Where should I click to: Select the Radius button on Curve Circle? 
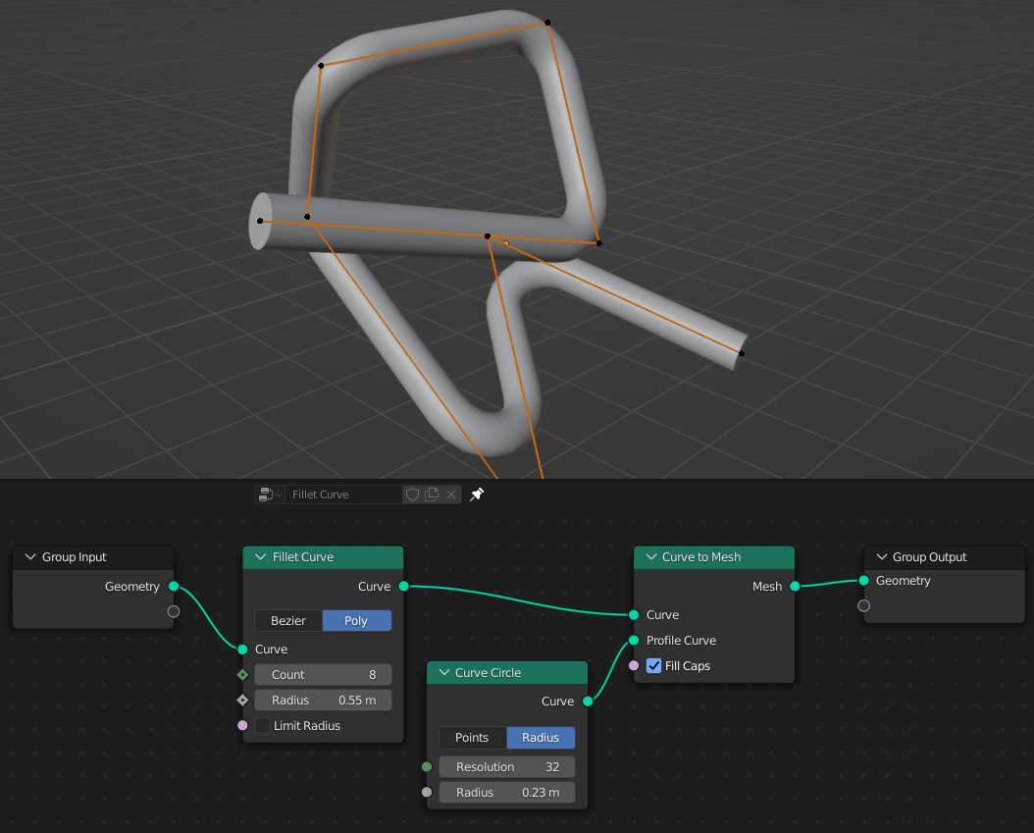pos(541,737)
